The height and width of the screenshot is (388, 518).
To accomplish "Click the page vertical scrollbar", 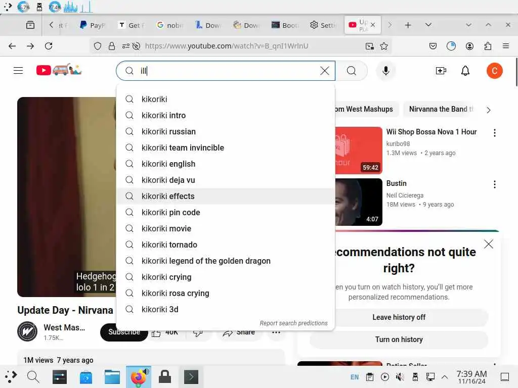I will 515,72.
